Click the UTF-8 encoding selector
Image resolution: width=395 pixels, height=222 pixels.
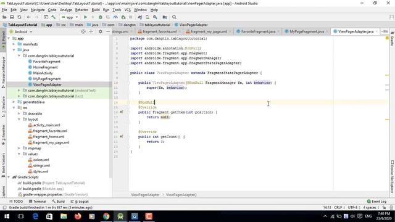tap(354, 208)
